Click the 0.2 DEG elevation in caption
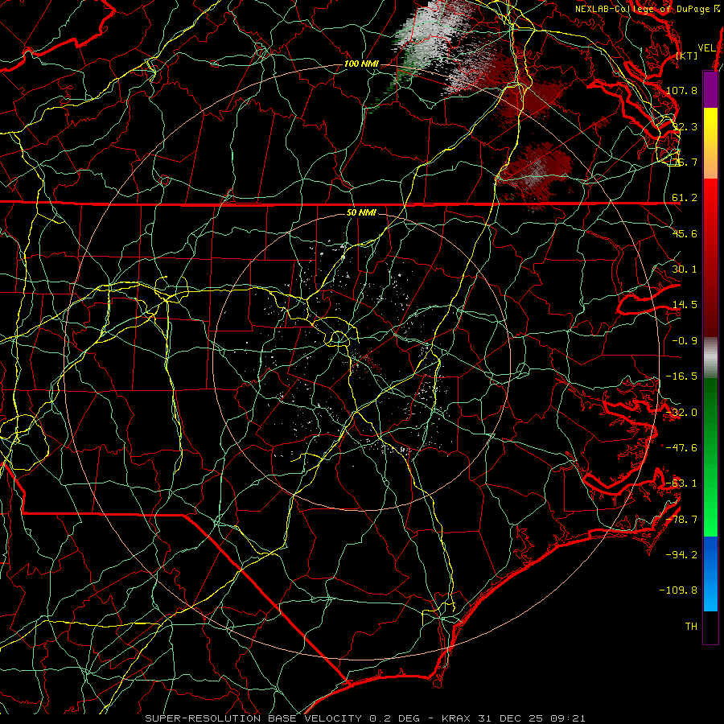Screen dimensions: 724x724 tap(394, 718)
